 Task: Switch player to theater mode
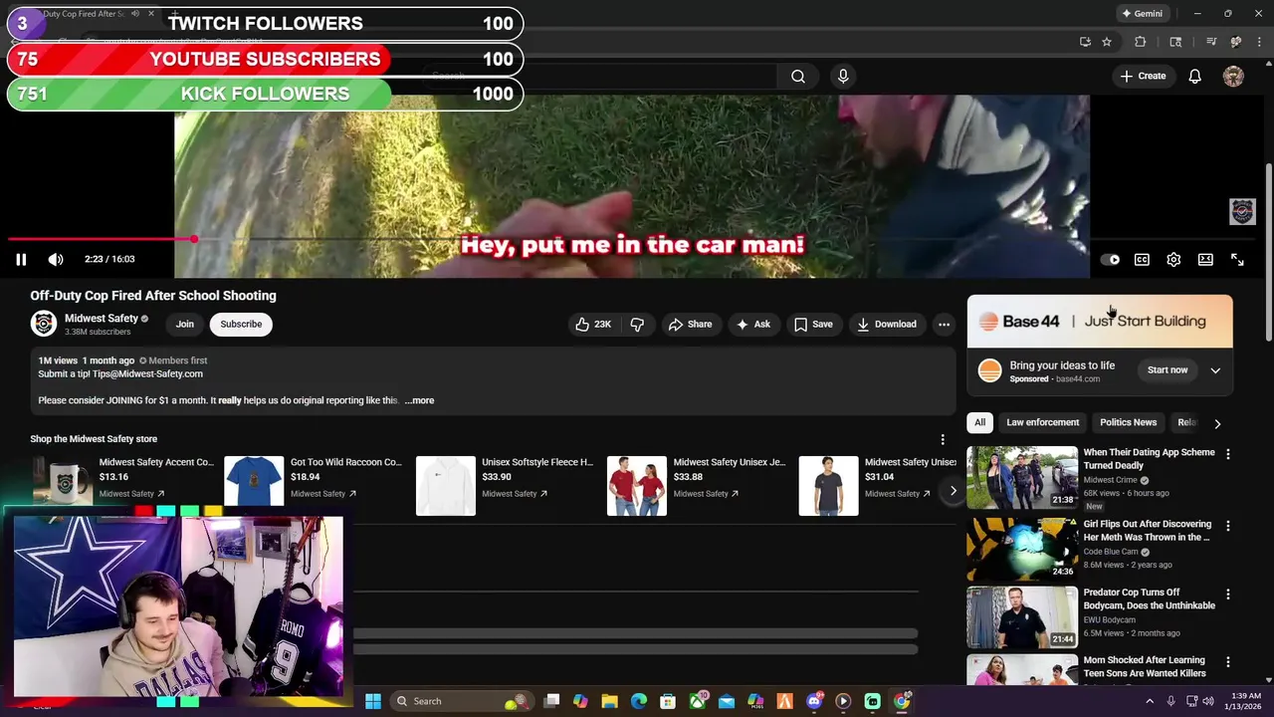pos(1205,260)
